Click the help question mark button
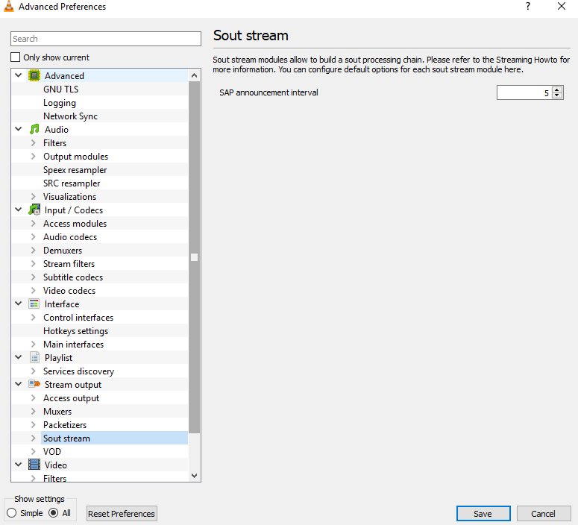The width and height of the screenshot is (578, 525). tap(528, 6)
